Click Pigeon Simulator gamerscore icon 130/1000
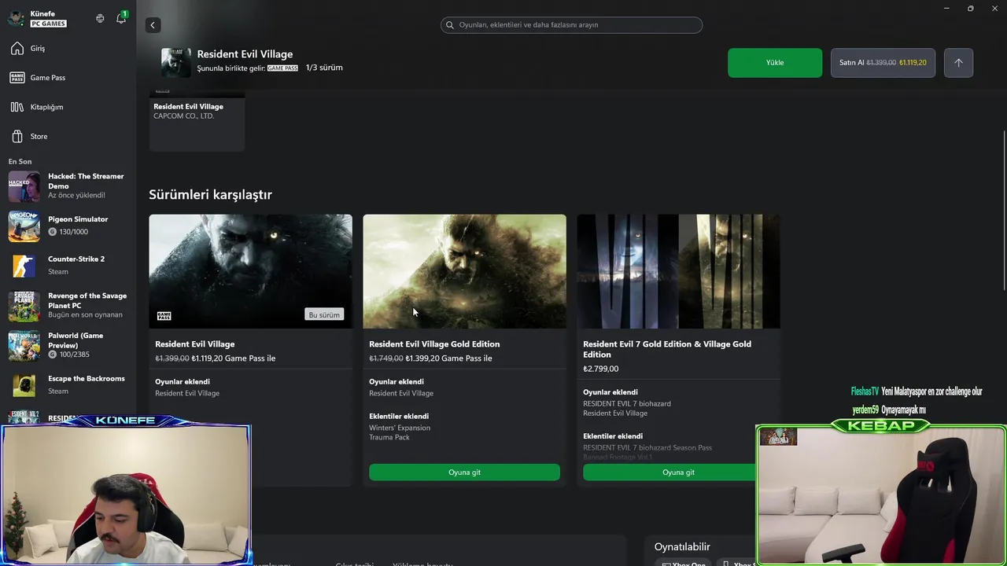This screenshot has height=566, width=1007. tap(52, 232)
